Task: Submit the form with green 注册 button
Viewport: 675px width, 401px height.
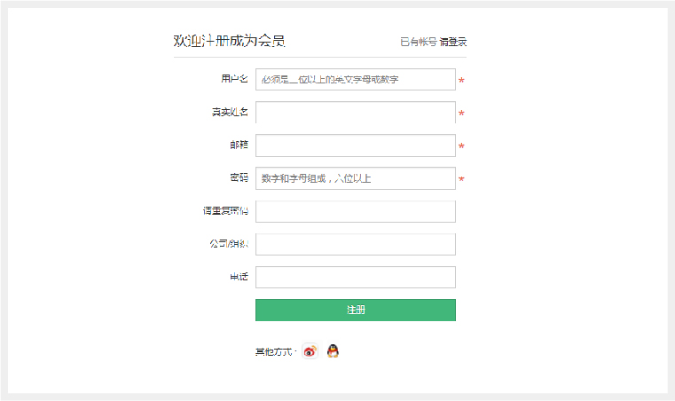Action: (356, 311)
